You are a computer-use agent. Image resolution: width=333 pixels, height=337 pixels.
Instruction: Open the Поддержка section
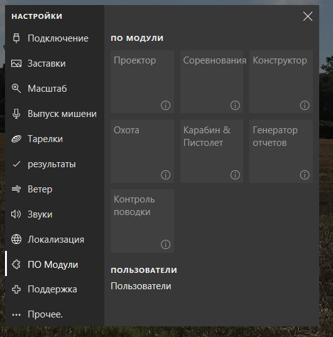click(x=55, y=289)
